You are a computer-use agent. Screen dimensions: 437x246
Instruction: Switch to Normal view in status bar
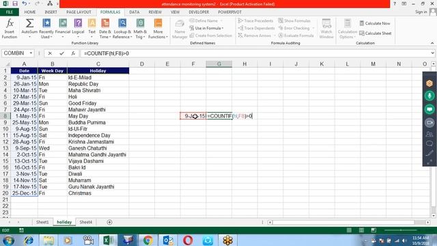pos(349,230)
